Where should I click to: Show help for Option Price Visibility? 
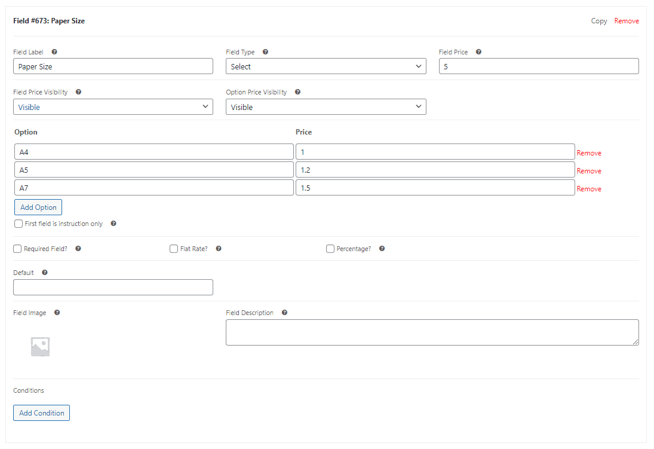tap(297, 92)
